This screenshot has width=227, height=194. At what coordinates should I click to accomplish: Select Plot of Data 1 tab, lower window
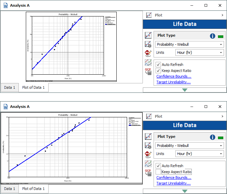point(33,189)
